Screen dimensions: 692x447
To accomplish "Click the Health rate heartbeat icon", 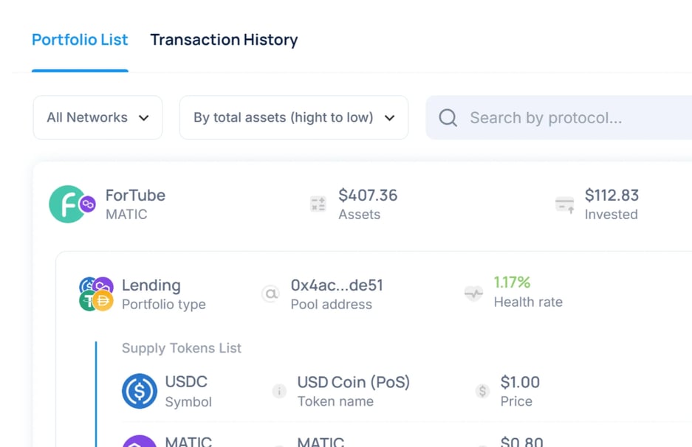I will (x=473, y=294).
